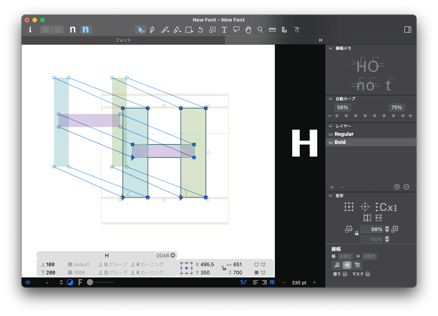Collapse the 自動カーブ section
438x316 pixels.
(331, 99)
